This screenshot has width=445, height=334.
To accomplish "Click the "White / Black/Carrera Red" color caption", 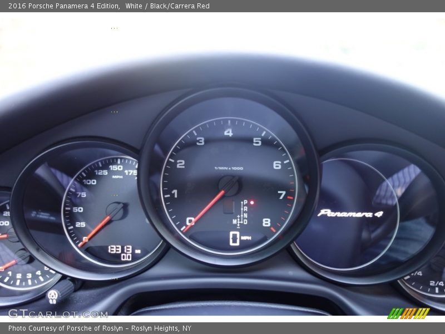I will click(x=167, y=6).
